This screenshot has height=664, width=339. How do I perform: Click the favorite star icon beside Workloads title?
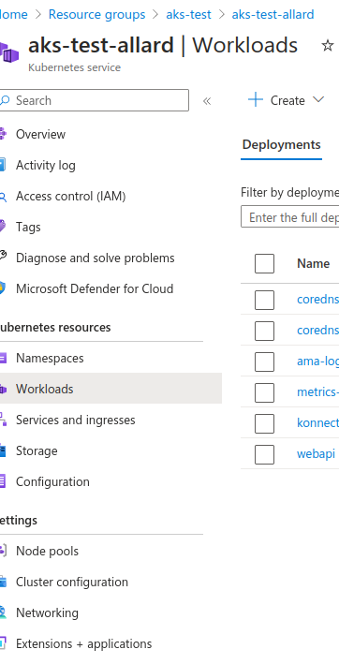pos(328,45)
